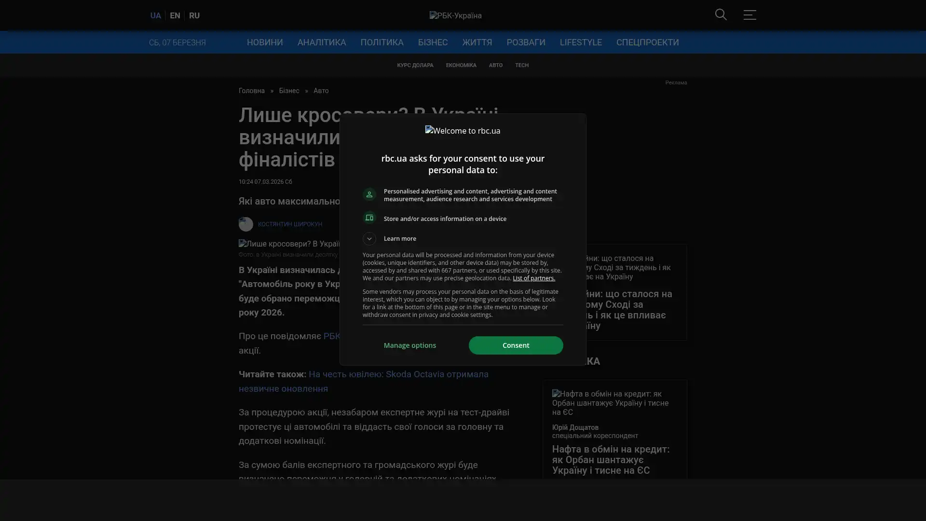Open the КУРС ДОЛАРА sub-navigation link

coord(415,65)
